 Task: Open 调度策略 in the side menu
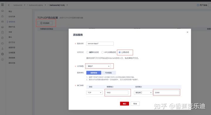pyautogui.click(x=12, y=58)
